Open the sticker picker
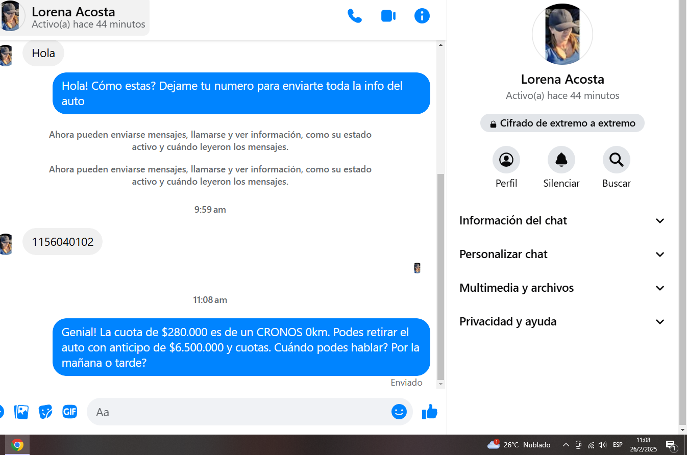This screenshot has height=455, width=687. point(45,412)
